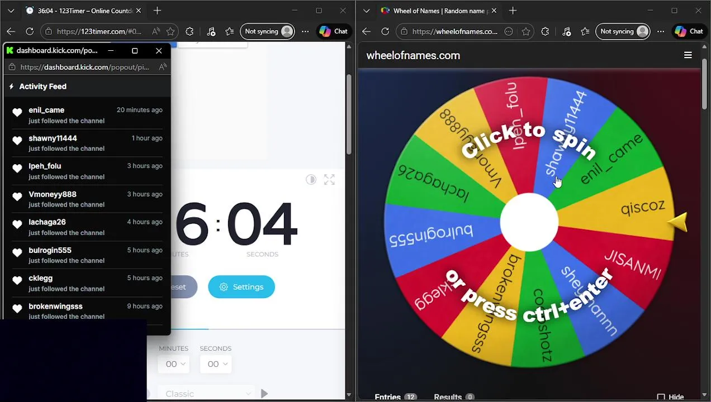Open media control icon in the Wheel of Names window
711x402 pixels.
[566, 31]
